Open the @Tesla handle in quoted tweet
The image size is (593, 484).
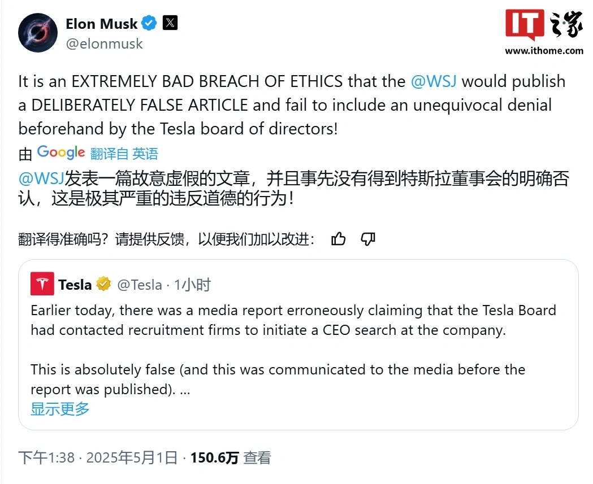pyautogui.click(x=140, y=285)
